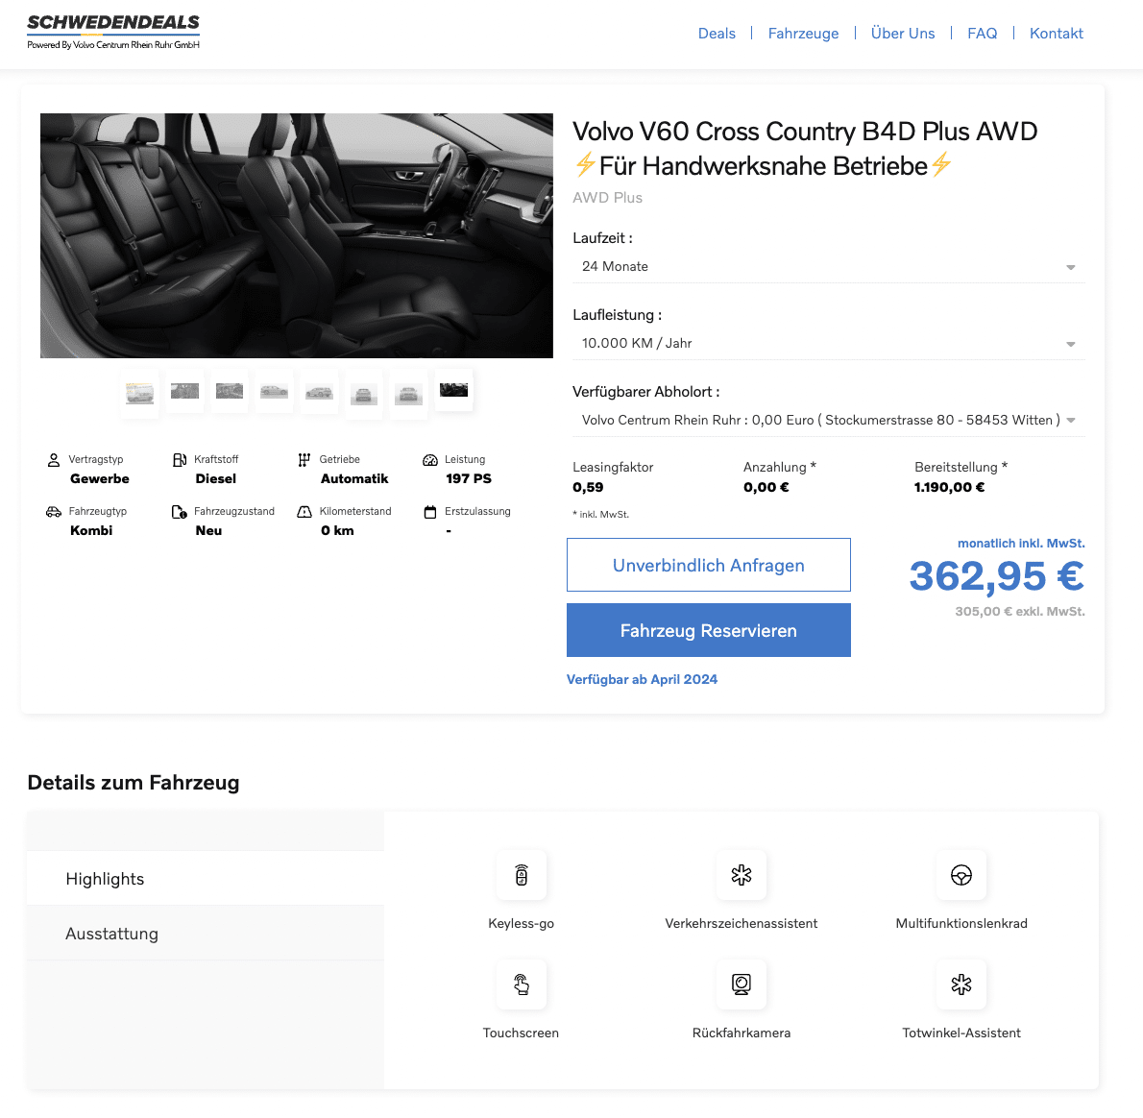Click the Schwedendeals logo

coord(113,32)
